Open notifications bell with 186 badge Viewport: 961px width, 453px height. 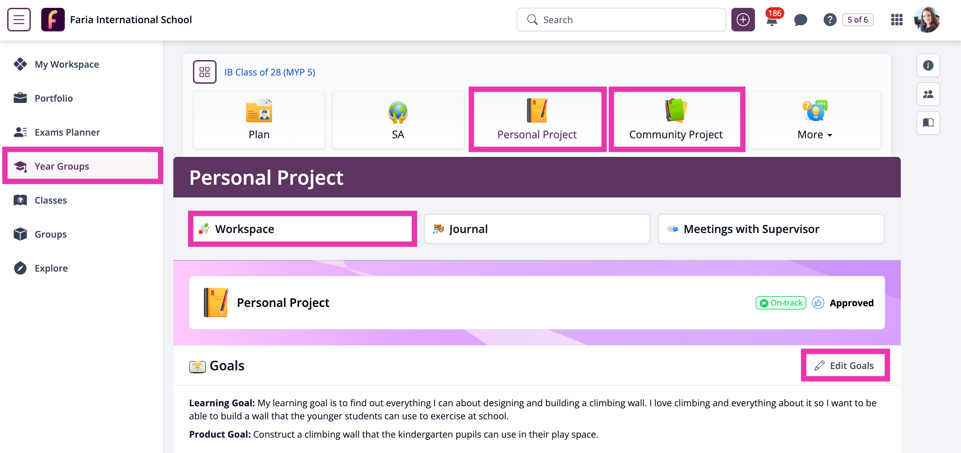(x=772, y=19)
